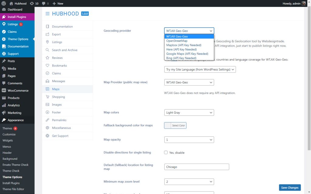This screenshot has height=194, width=311.
Task: Open the Minimum map zoom level dropdown
Action: point(189,182)
